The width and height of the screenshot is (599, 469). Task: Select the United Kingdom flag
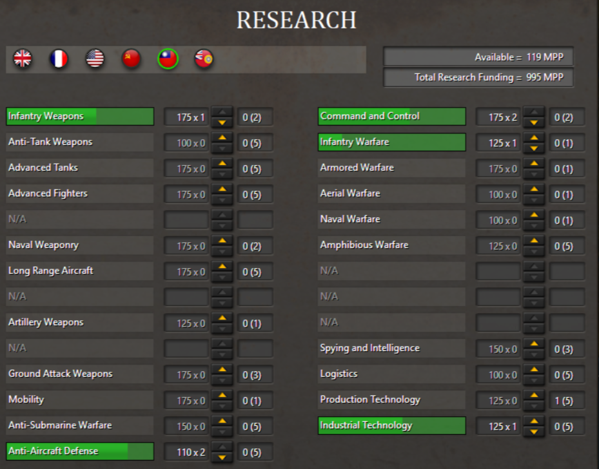[x=23, y=59]
